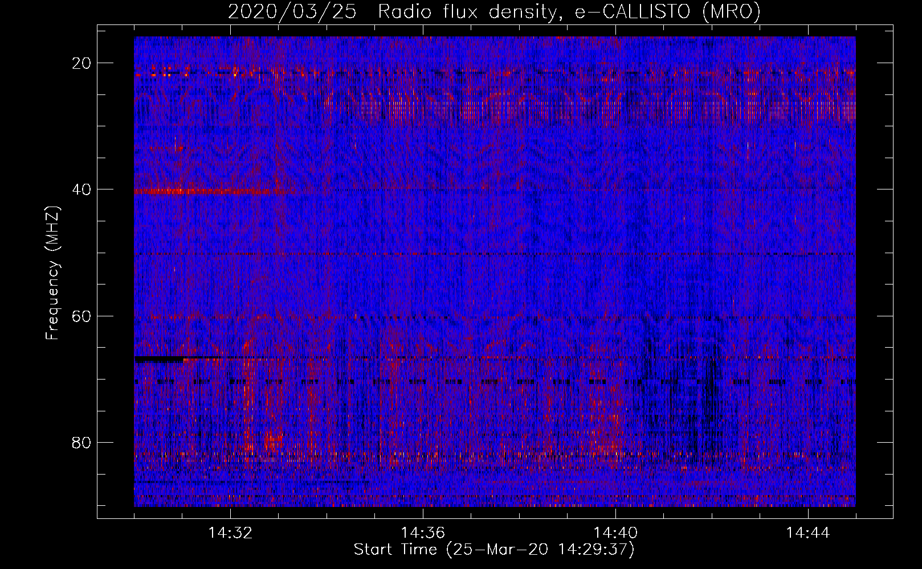Click the 80 MHz frequency tick label

click(x=81, y=442)
